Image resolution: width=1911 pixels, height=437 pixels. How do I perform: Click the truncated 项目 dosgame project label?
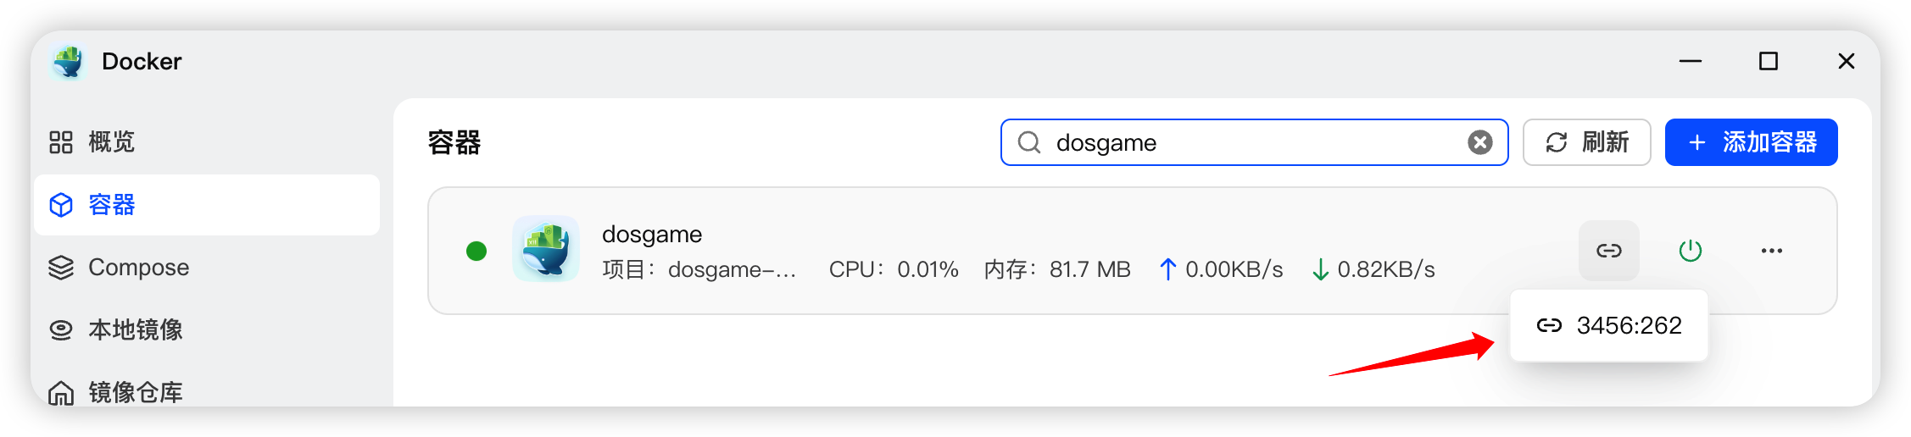pos(699,270)
